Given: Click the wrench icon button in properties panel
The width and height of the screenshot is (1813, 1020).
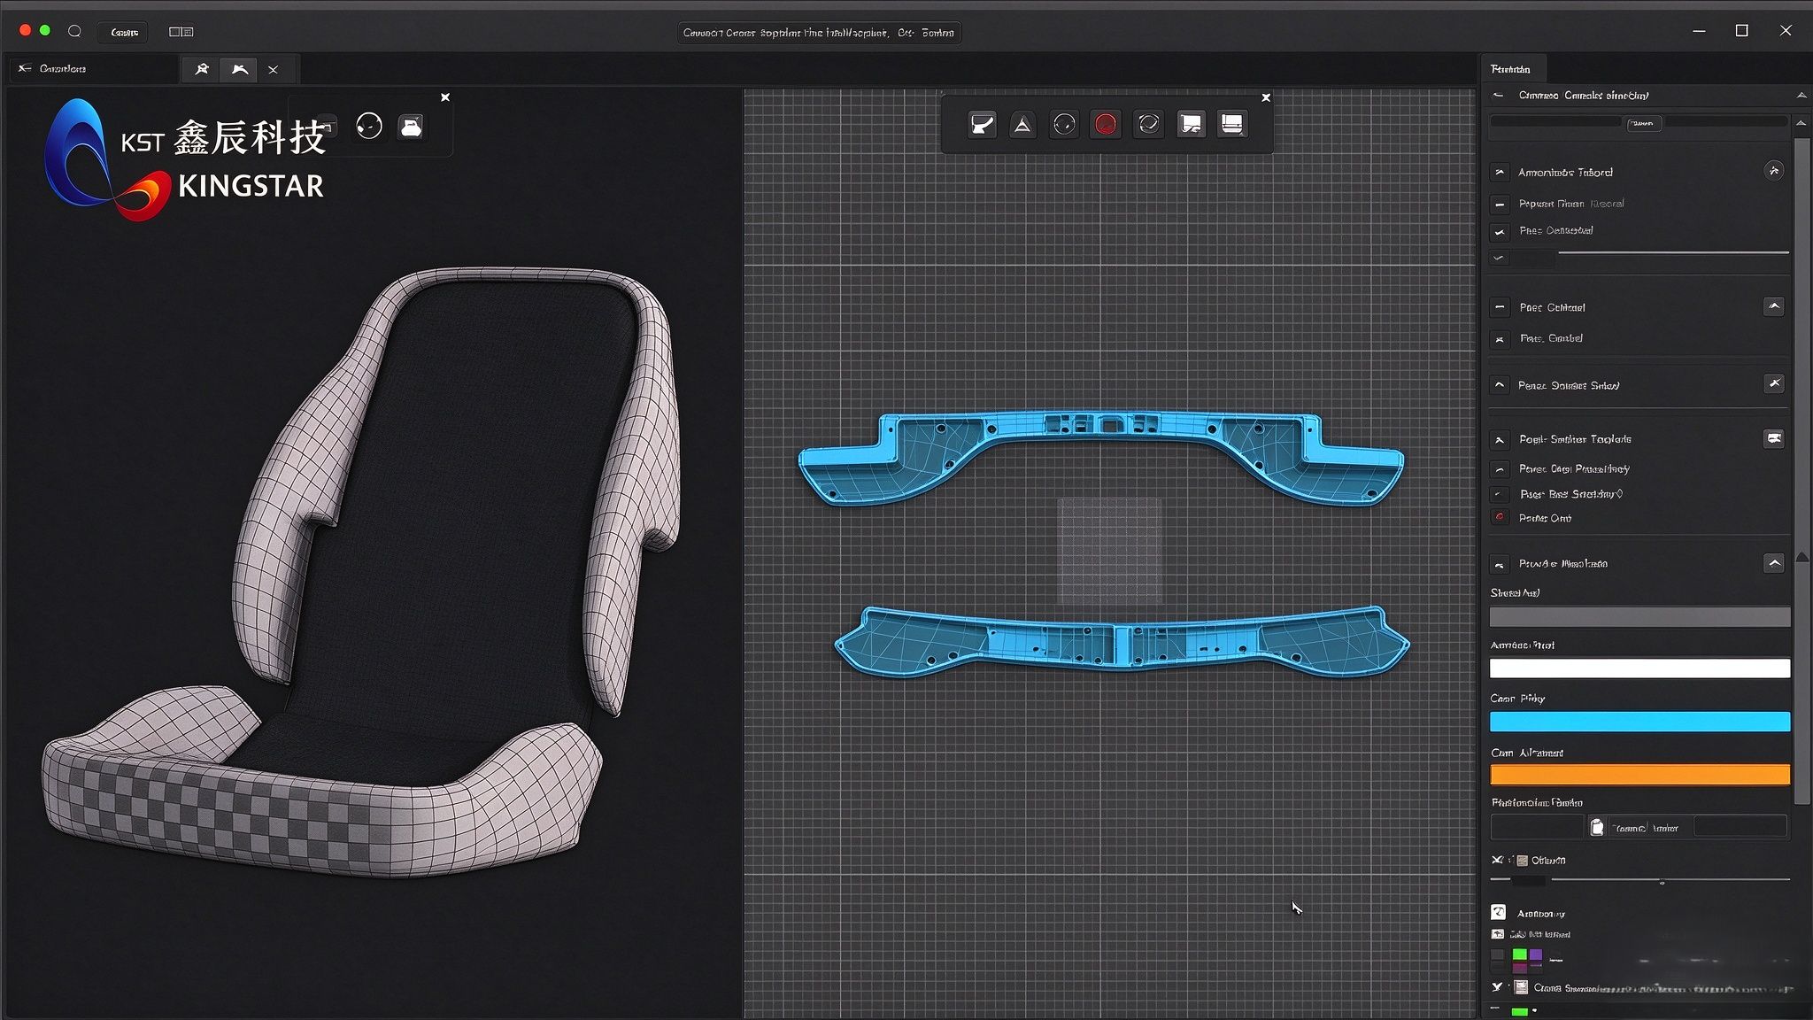Looking at the screenshot, I should point(1774,383).
